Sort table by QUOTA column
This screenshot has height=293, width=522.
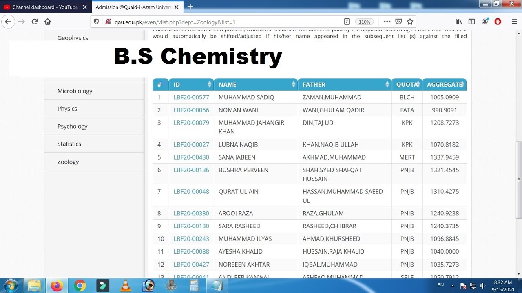[407, 84]
